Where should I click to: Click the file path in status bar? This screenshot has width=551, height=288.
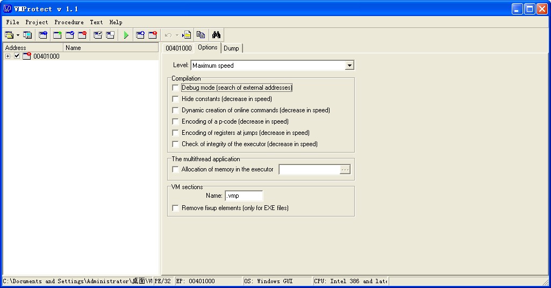(x=77, y=281)
